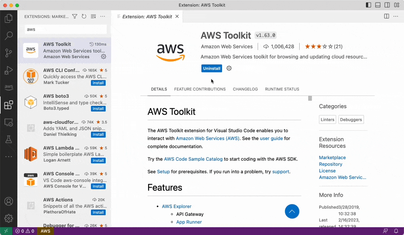Viewport: 404px width, 235px height.
Task: Open the support link
Action: point(280,172)
